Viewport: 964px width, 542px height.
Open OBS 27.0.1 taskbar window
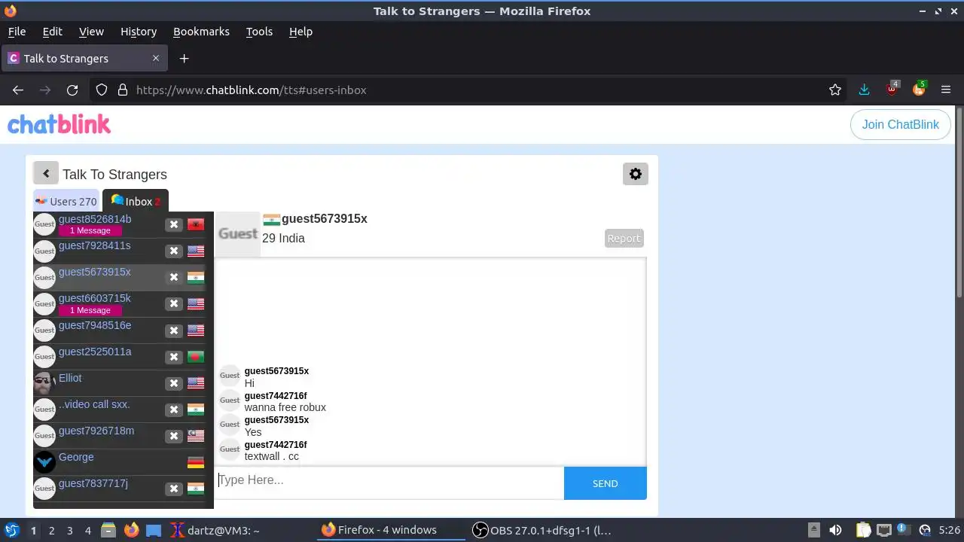pyautogui.click(x=542, y=530)
